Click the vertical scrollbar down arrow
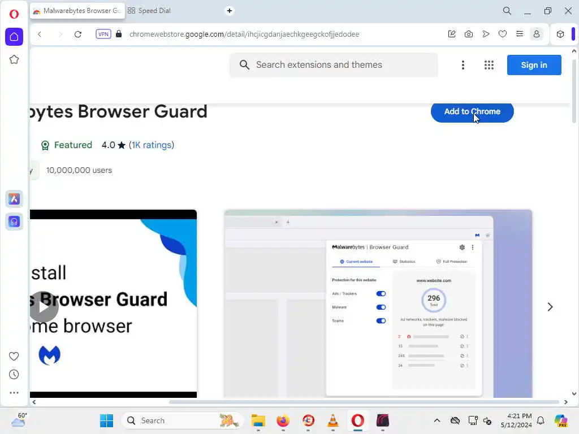579x434 pixels. pyautogui.click(x=574, y=394)
